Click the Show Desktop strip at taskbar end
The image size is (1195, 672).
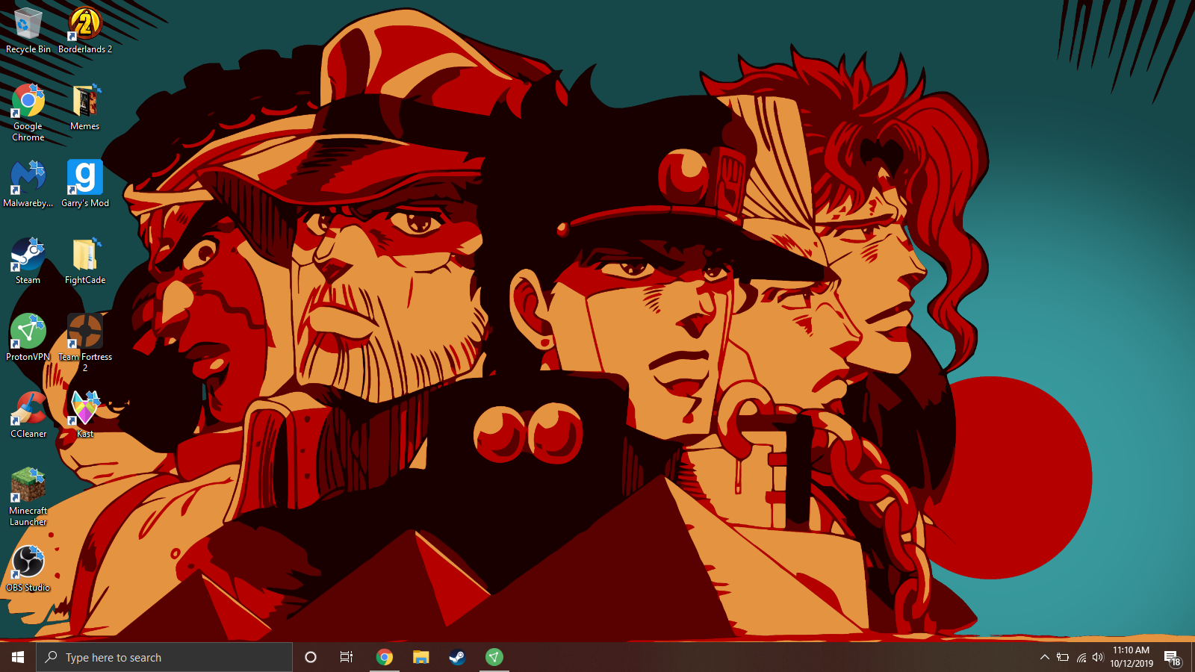1193,657
